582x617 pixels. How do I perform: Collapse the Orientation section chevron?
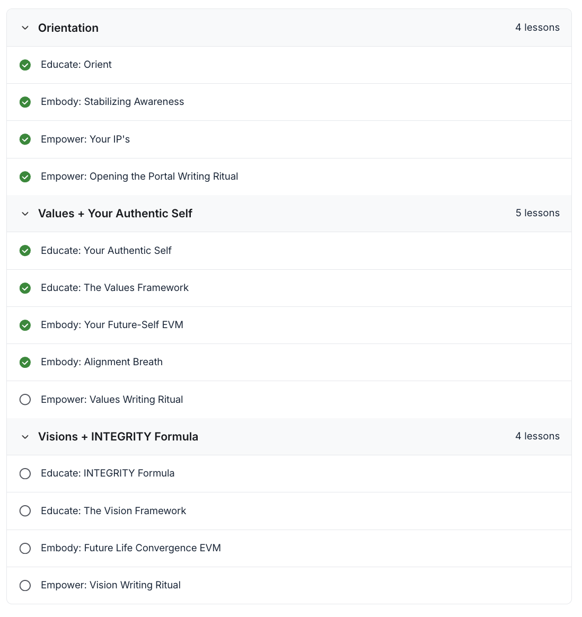(25, 28)
